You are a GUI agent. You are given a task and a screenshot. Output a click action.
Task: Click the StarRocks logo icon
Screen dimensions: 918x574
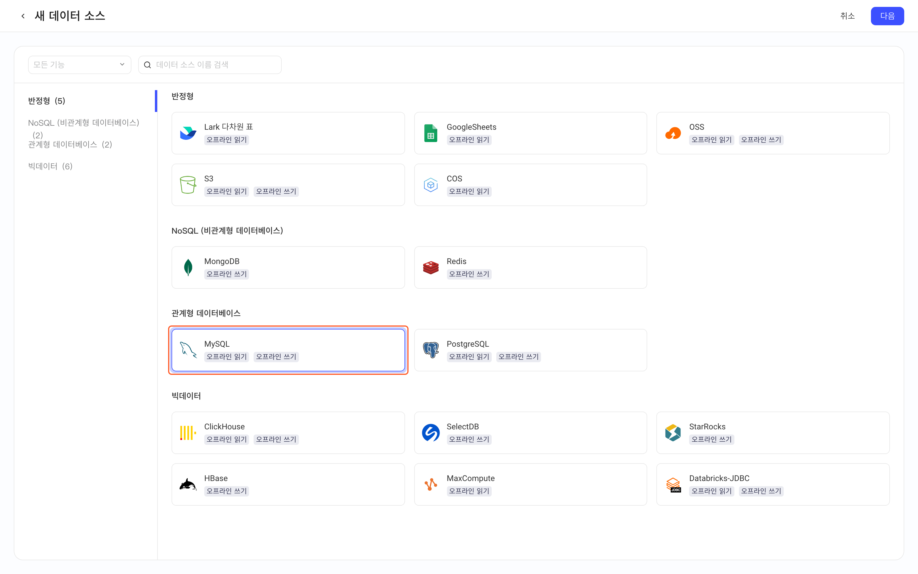pyautogui.click(x=673, y=433)
